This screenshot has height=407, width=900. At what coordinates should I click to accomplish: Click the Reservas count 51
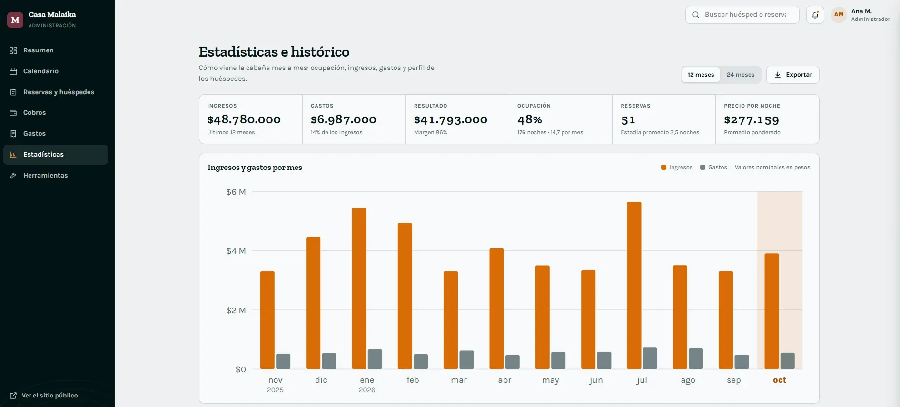(x=628, y=120)
